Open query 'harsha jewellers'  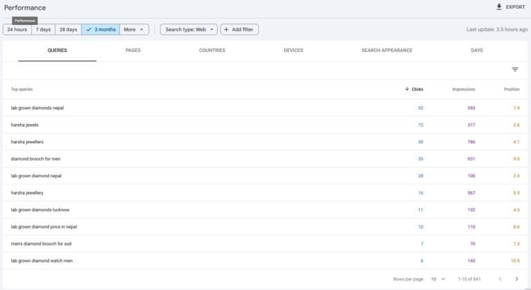[27, 142]
